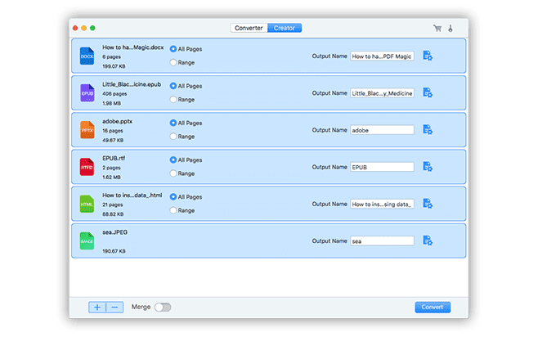Select the DOCX file icon

coord(87,56)
